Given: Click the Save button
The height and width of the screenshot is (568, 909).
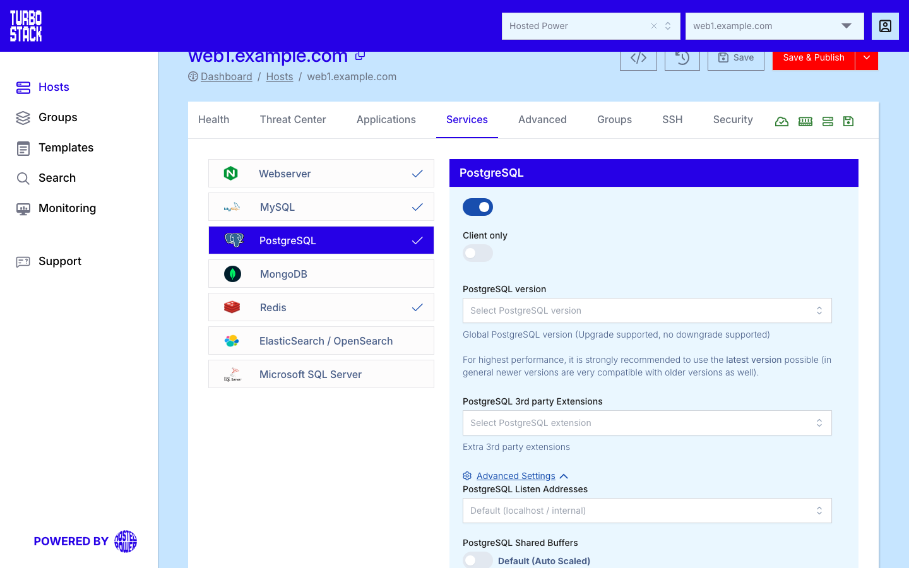Looking at the screenshot, I should pyautogui.click(x=736, y=58).
